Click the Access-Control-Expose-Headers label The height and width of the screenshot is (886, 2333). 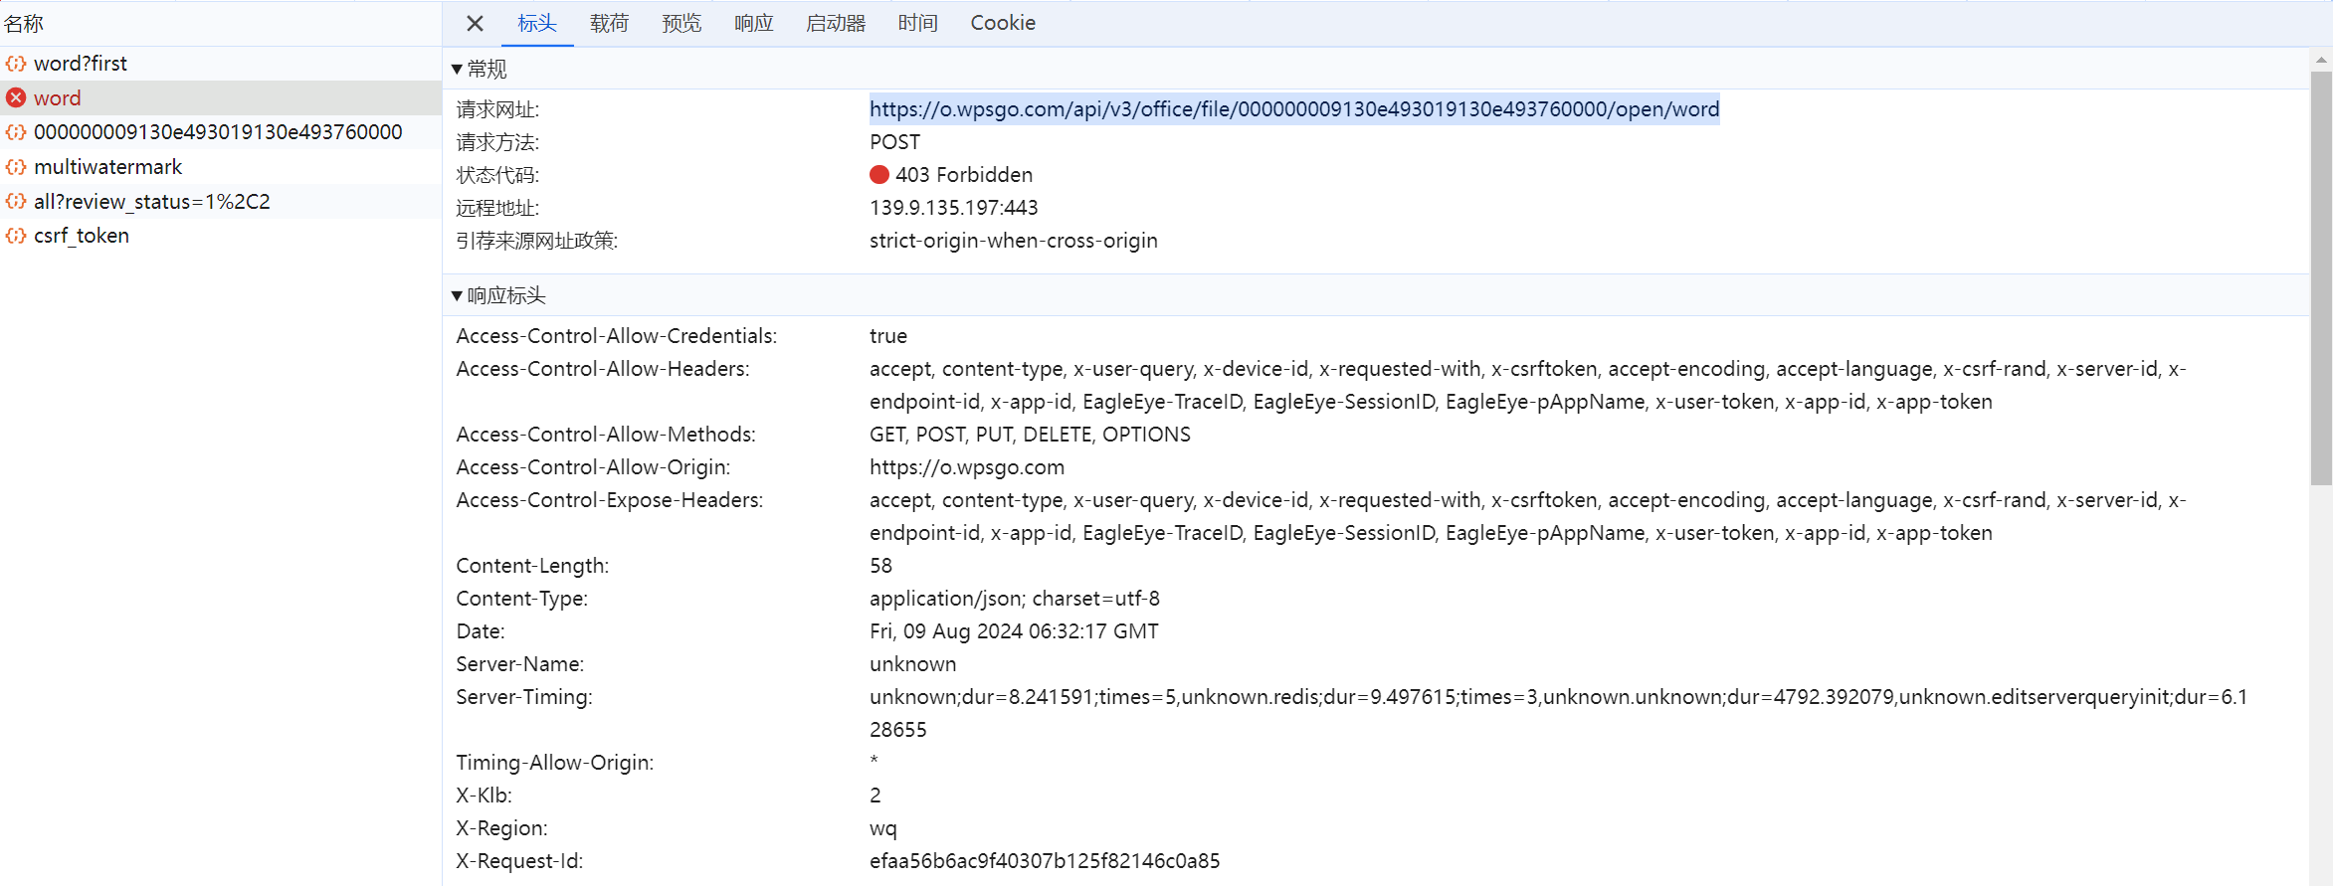[610, 500]
